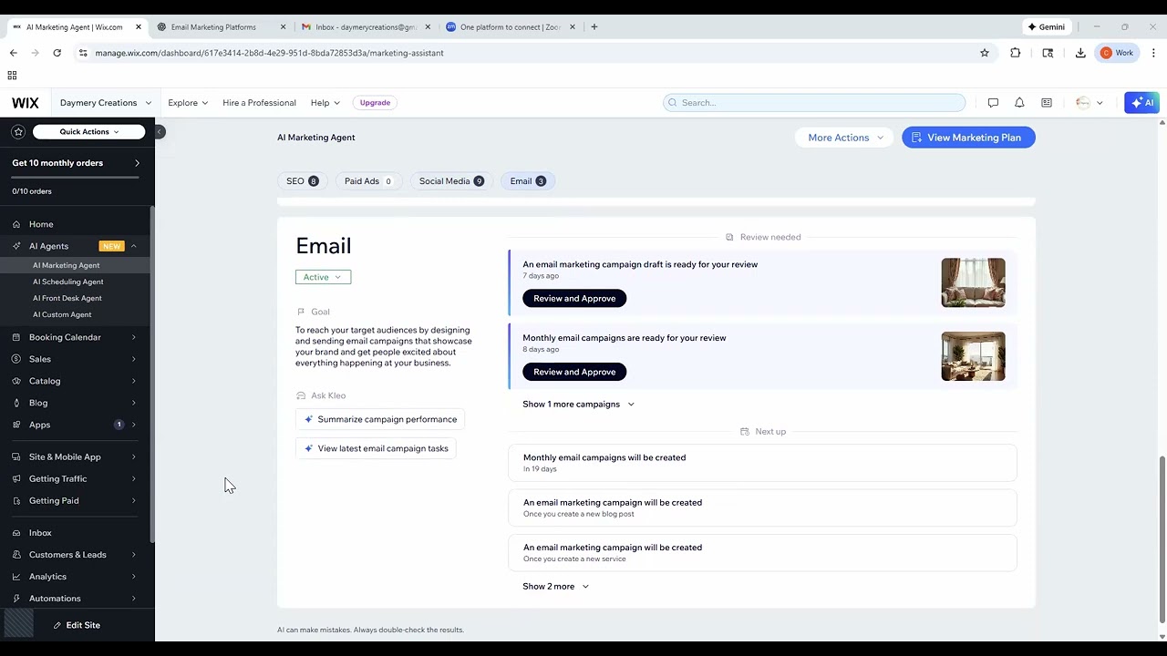Expand Show 2 more upcoming items
This screenshot has width=1167, height=656.
(556, 587)
